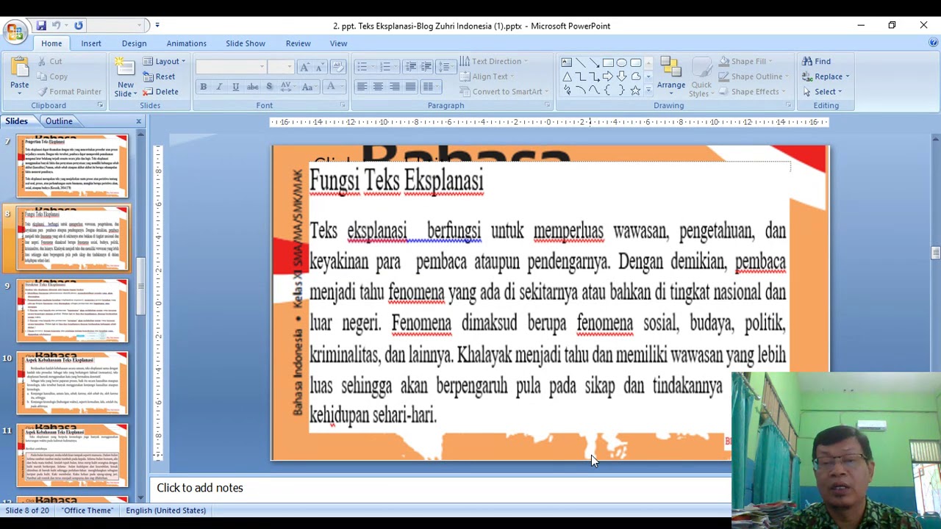Click the Save icon in Quick Access Toolbar
941x529 pixels.
pyautogui.click(x=41, y=26)
